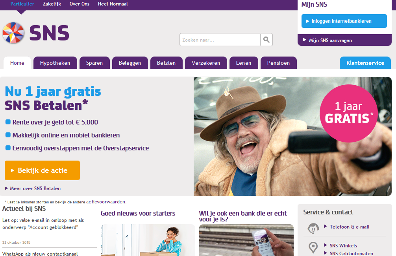The image size is (396, 256).
Task: Click the man with hat banner photo
Action: pyautogui.click(x=292, y=136)
